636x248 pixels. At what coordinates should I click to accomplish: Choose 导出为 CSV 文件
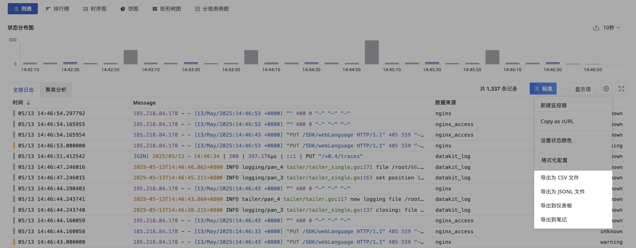pyautogui.click(x=573, y=178)
